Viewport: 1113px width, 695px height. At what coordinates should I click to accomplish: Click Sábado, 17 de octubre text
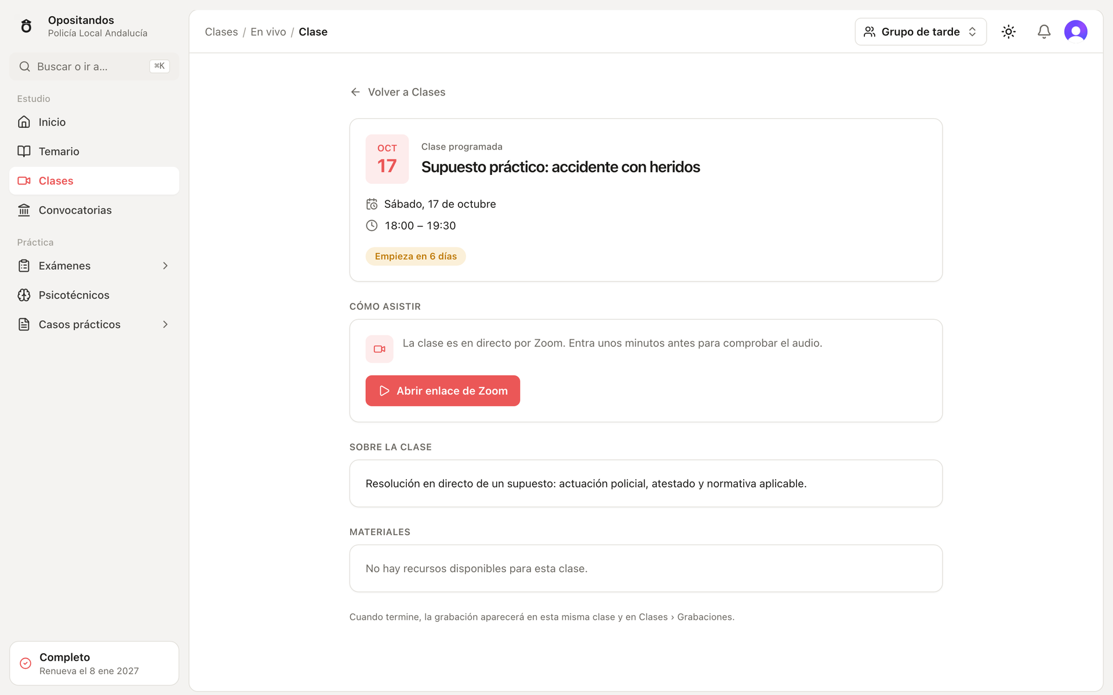pos(440,204)
